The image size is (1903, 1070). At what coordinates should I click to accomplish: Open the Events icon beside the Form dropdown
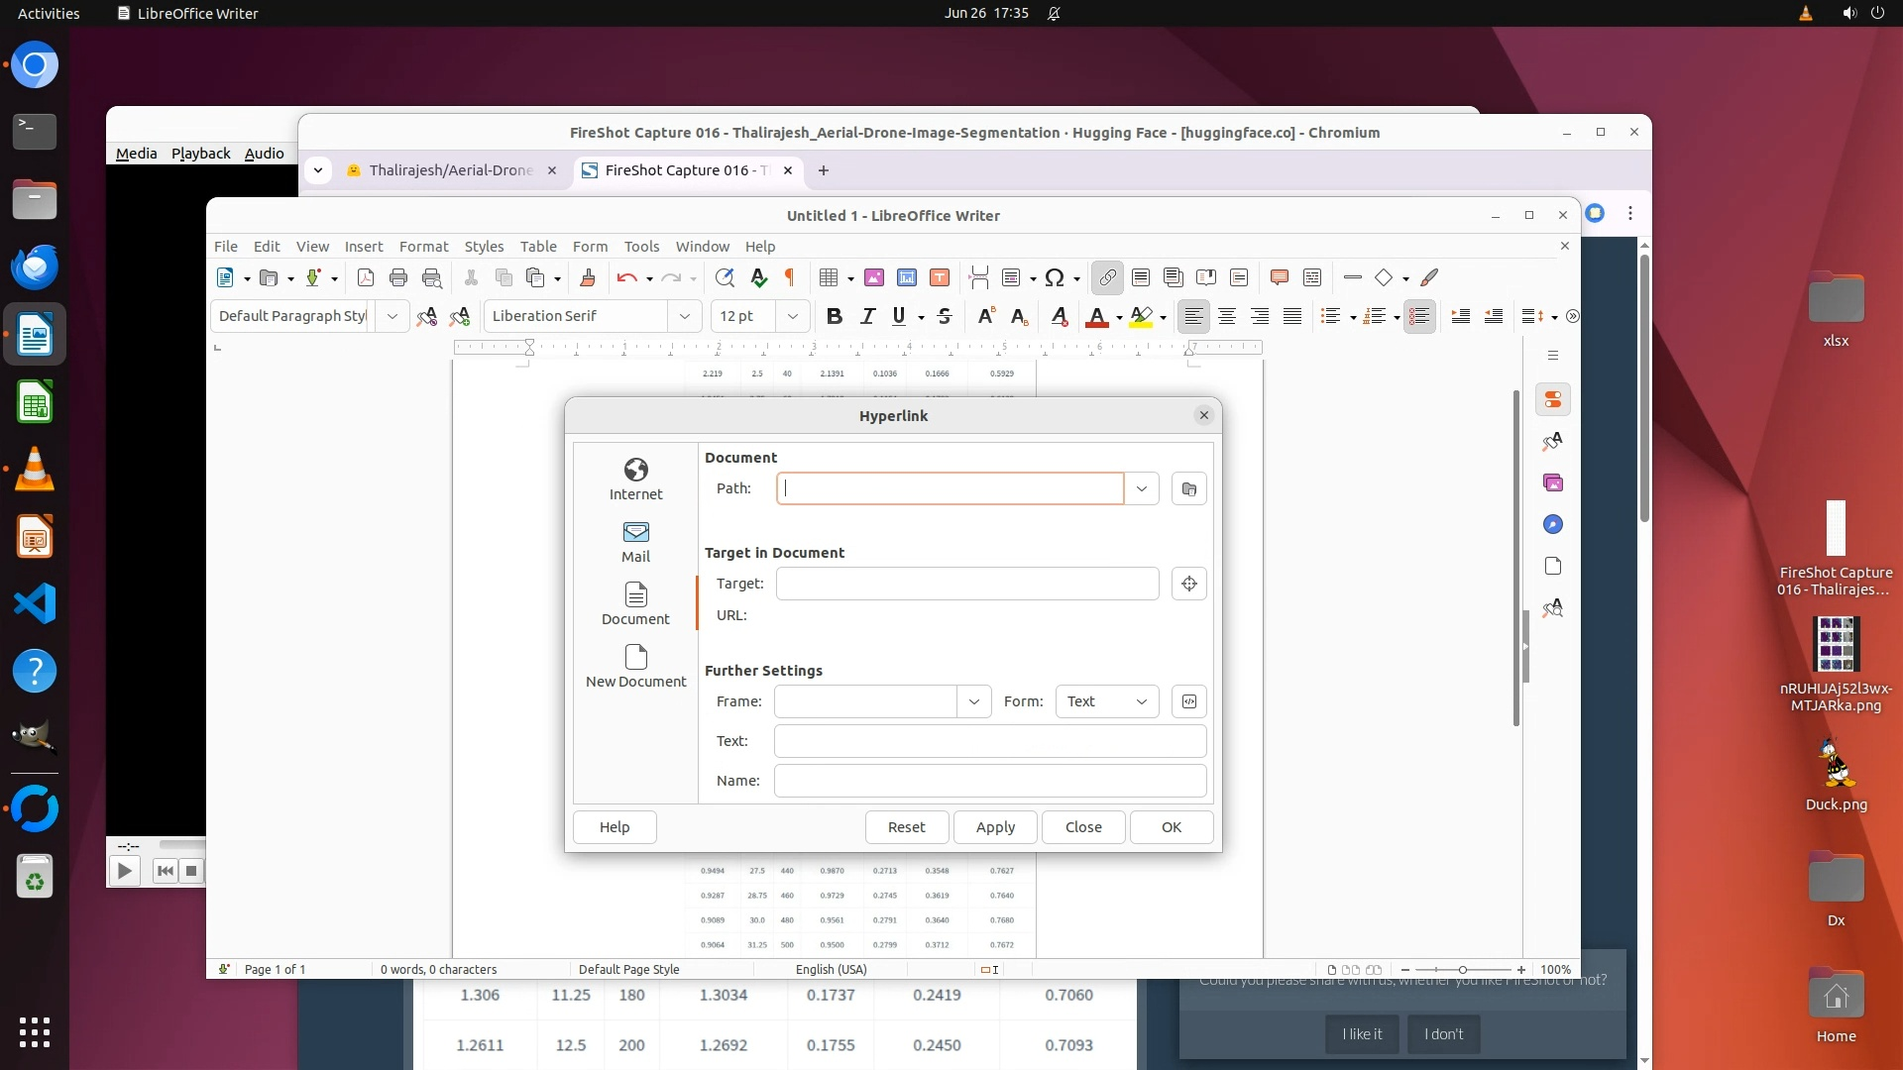tap(1188, 701)
